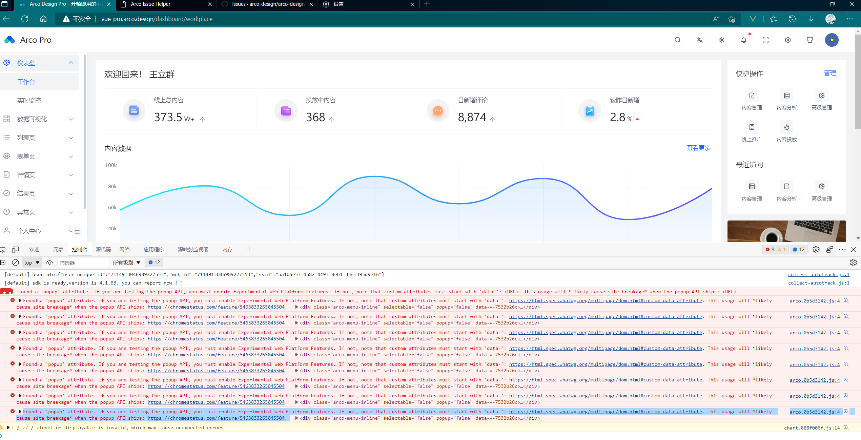Select 实时监控 in the sidebar

tap(40, 101)
